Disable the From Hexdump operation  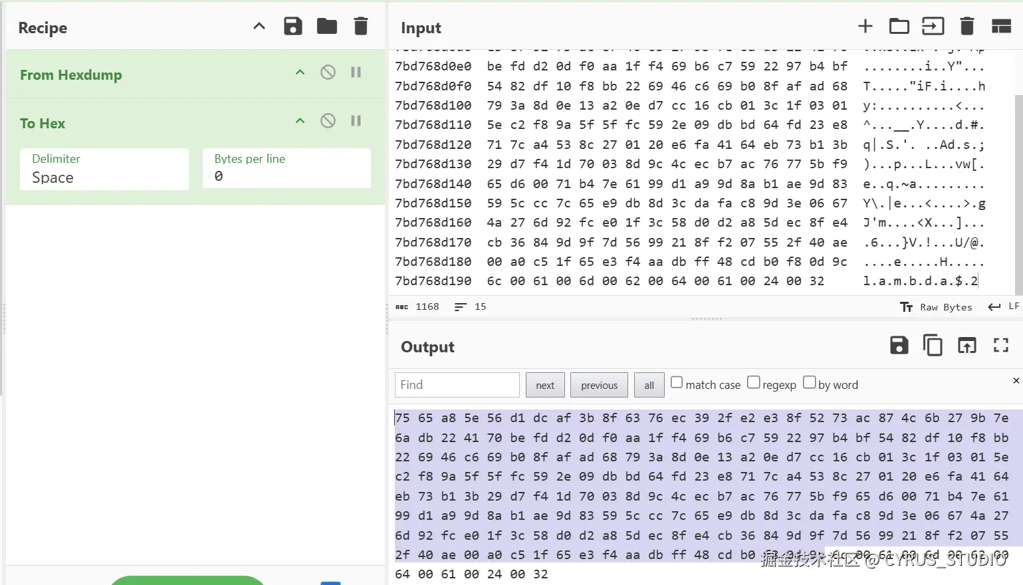click(x=328, y=72)
